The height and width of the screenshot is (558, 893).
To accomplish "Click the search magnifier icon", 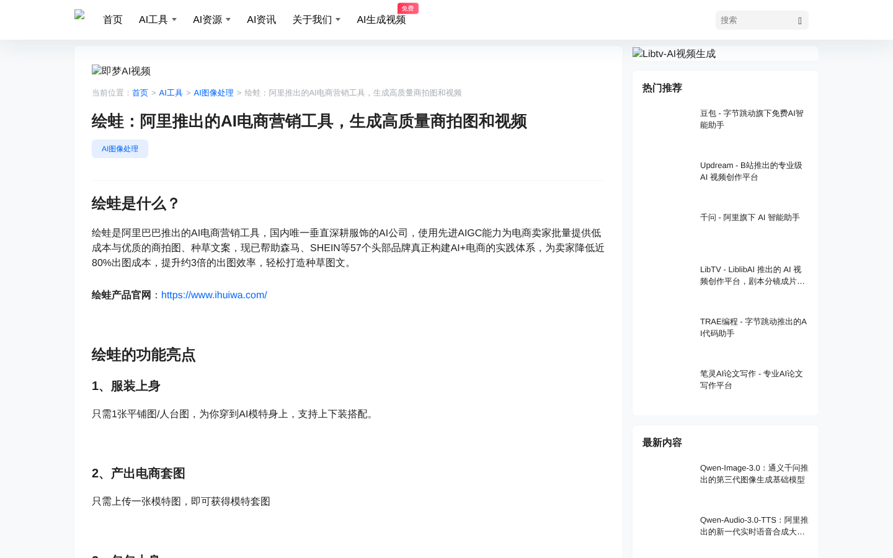I will coord(800,20).
